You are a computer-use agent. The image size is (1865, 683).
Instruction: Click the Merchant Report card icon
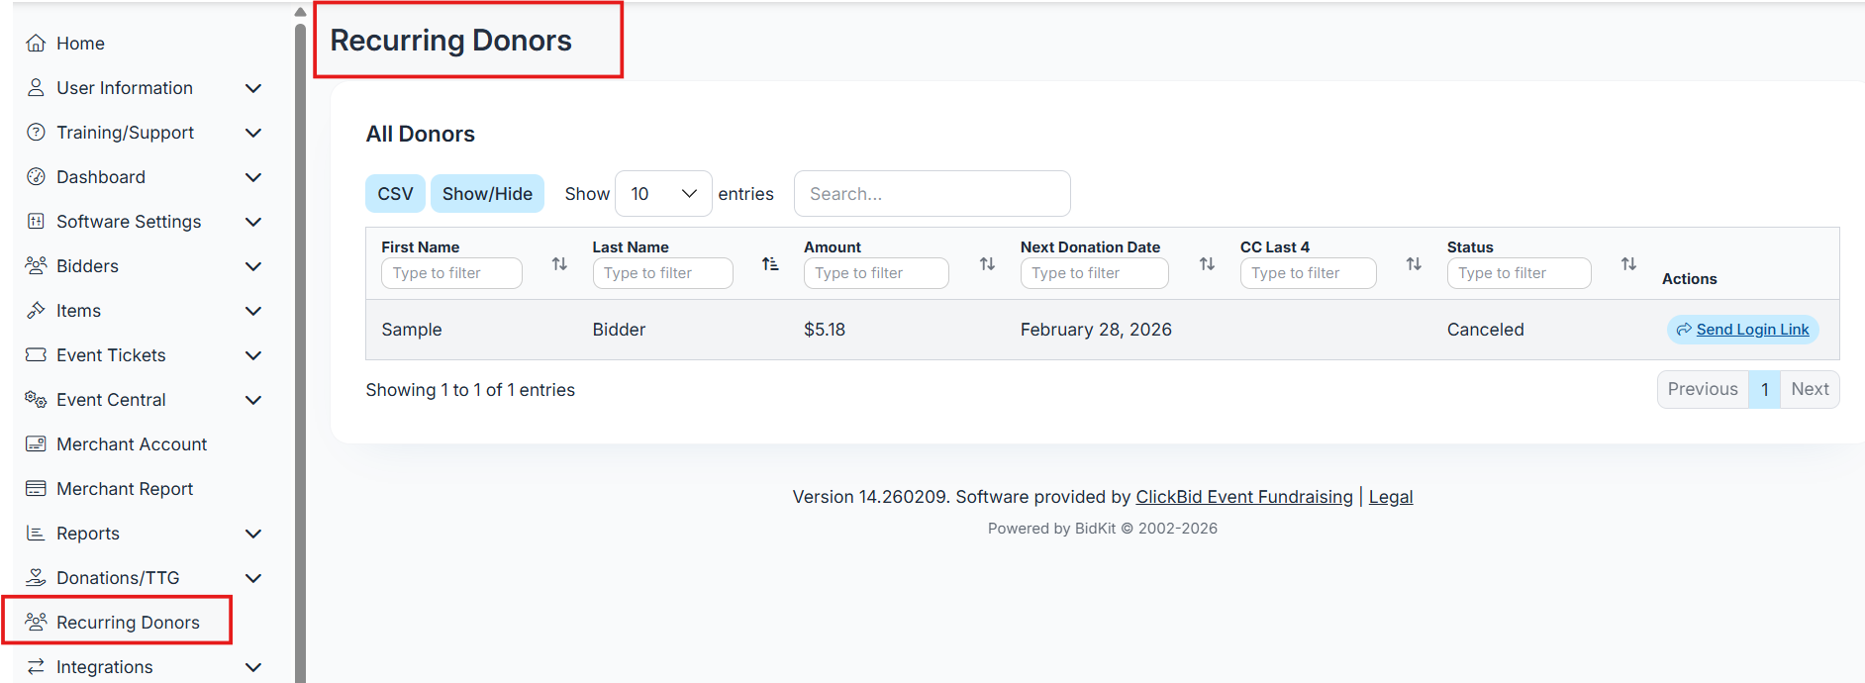click(36, 489)
